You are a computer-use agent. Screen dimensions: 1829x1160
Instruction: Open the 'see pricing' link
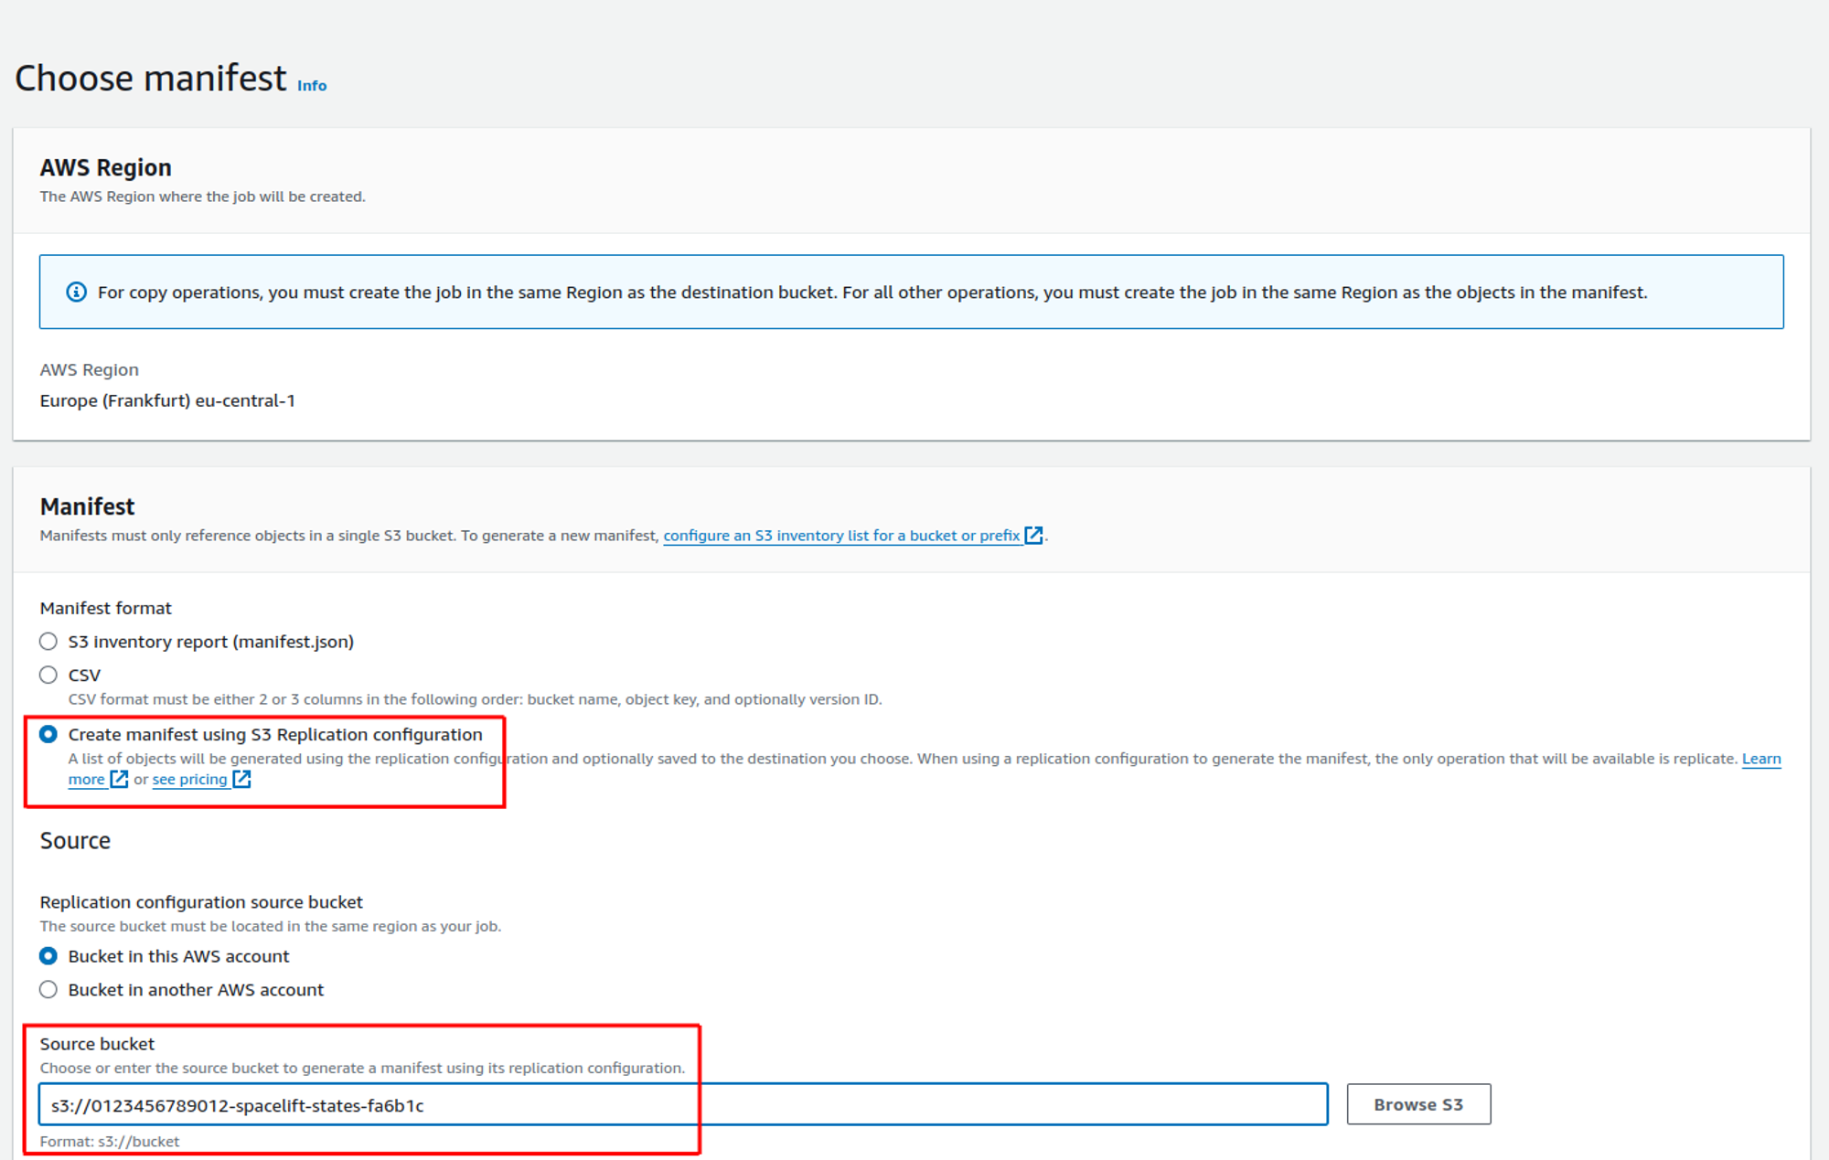[x=189, y=780]
